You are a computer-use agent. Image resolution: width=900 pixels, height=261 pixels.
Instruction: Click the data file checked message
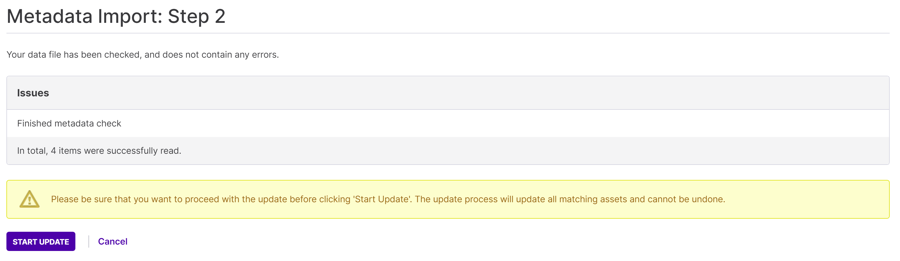[143, 55]
